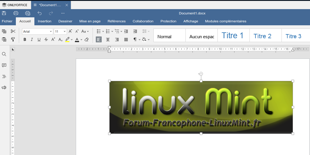This screenshot has height=155, width=310.
Task: Apply the Titre 1 heading style
Action: pyautogui.click(x=234, y=35)
